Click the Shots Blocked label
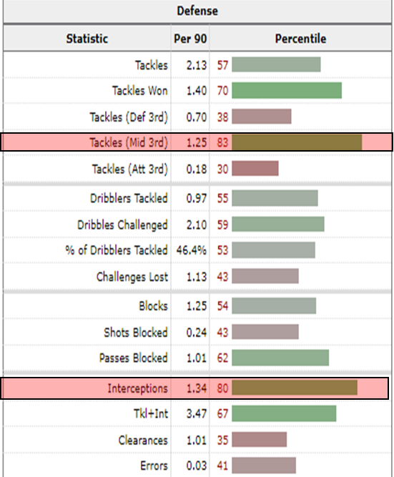Image resolution: width=394 pixels, height=477 pixels. [136, 333]
